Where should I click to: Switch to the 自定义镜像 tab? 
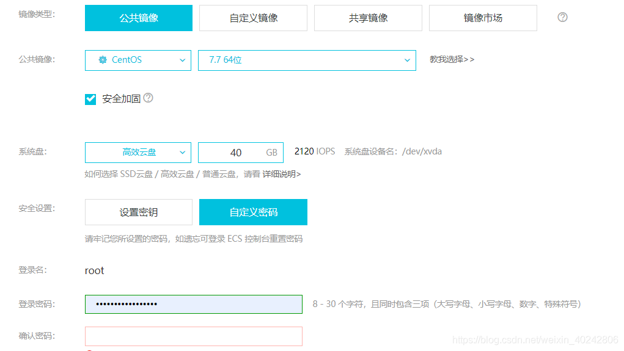click(253, 18)
